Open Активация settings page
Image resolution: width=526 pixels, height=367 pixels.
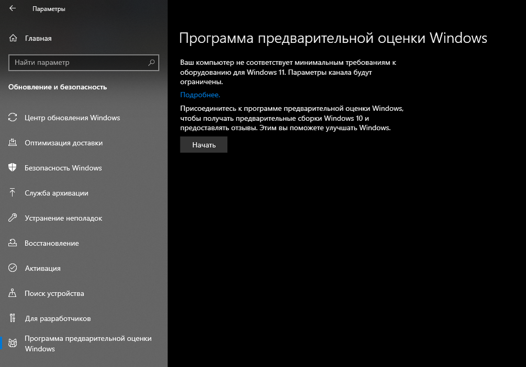[84, 268]
